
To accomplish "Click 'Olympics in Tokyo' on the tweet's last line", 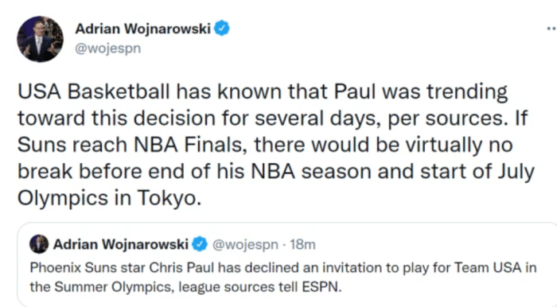I will (x=110, y=198).
